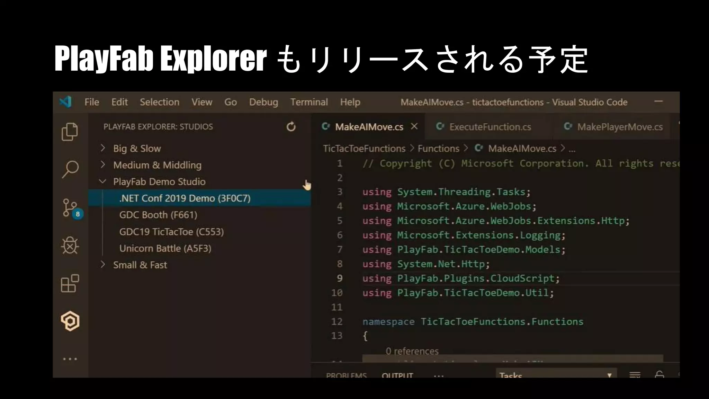Select the MakeAIMove.cs editor tab
This screenshot has width=709, height=399.
(x=368, y=127)
